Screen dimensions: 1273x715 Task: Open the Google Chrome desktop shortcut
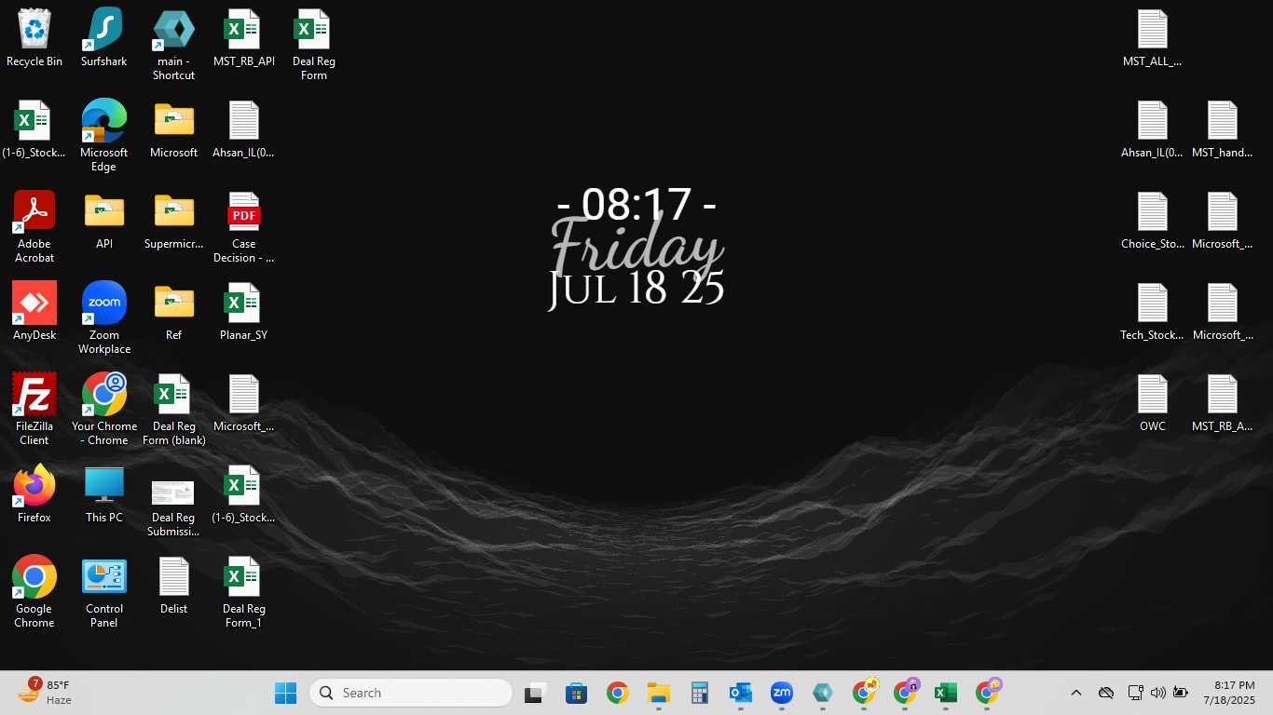tap(34, 592)
